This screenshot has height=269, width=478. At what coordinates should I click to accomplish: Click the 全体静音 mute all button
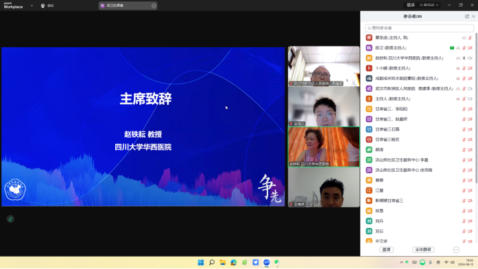tap(423, 250)
